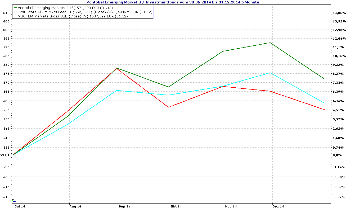Viewport: 346px width, 208px height.
Task: Click the '600' left axis value
Action: pos(7,30)
